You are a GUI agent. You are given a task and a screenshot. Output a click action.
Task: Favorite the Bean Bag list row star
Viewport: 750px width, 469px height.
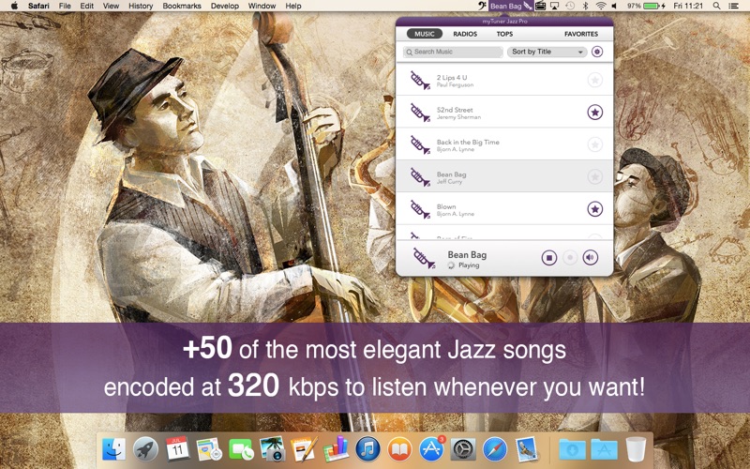click(x=594, y=176)
